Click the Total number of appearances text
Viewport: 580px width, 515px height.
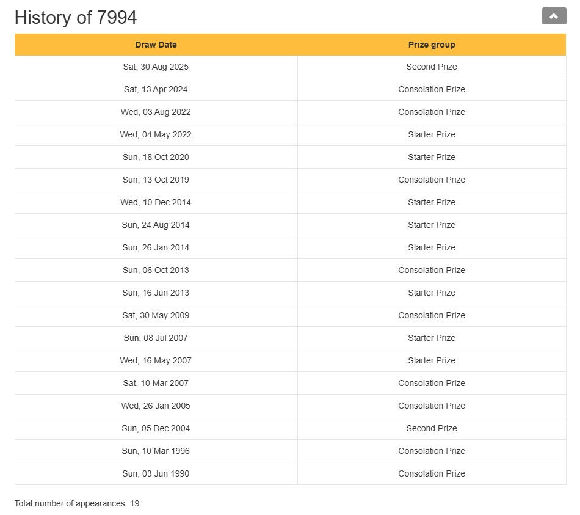coord(77,503)
